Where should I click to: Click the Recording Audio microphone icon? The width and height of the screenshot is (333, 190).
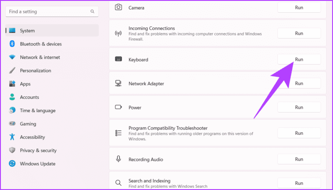coord(118,159)
